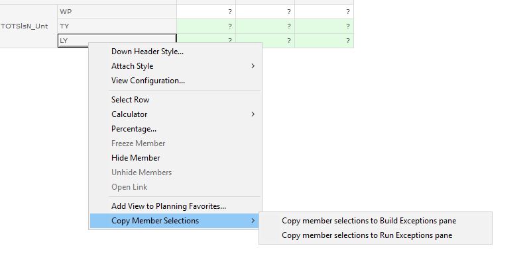Click third green cell in LY row
529x271 pixels.
(x=324, y=40)
